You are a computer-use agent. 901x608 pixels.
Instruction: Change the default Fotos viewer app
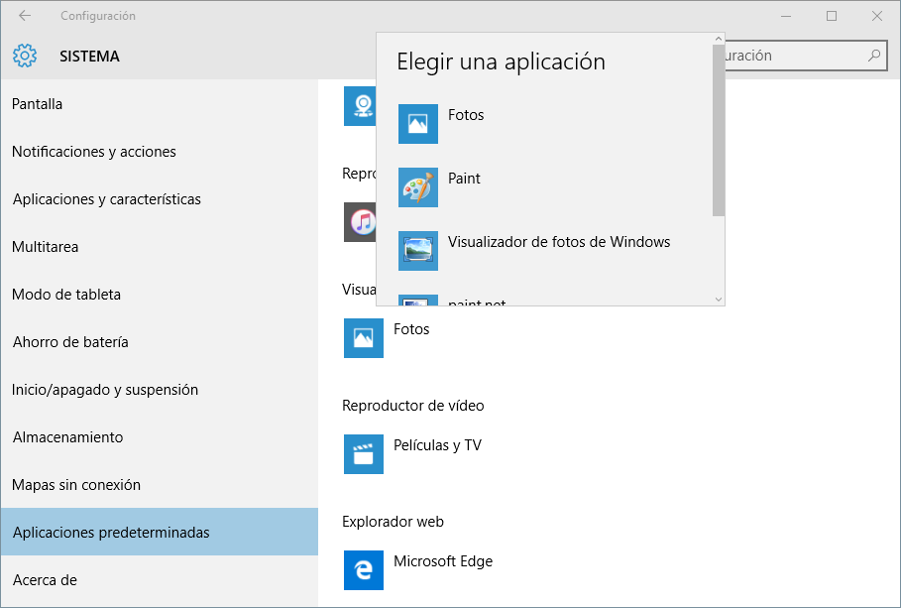click(411, 329)
